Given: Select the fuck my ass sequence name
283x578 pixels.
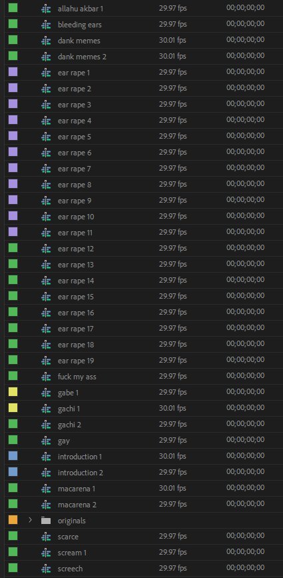Looking at the screenshot, I should (x=77, y=377).
